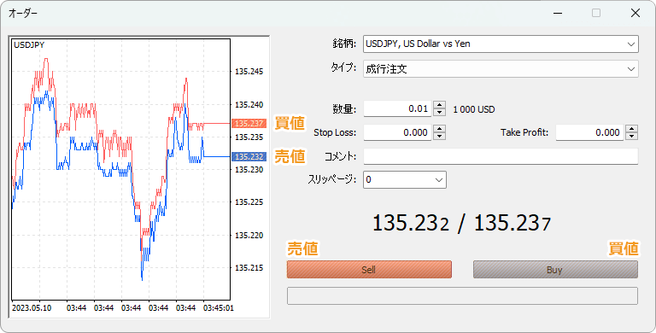Viewport: 656px width, 333px height.
Task: Increase 数量 with the up arrow
Action: tap(439, 105)
